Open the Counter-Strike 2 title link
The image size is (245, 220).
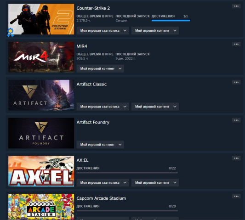(x=93, y=8)
